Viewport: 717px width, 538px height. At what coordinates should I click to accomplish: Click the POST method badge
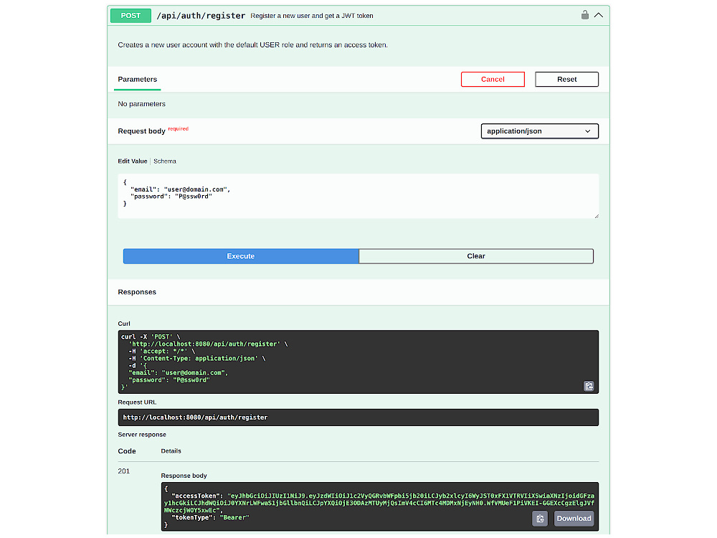click(x=130, y=16)
